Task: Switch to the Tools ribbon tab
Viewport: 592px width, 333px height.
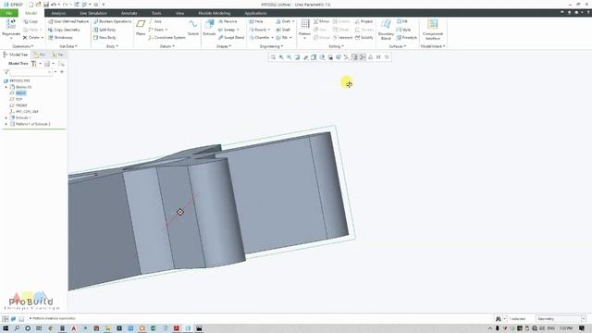Action: point(156,13)
